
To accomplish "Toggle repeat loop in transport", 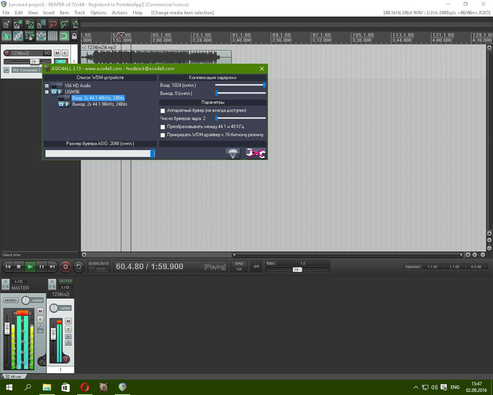I will pyautogui.click(x=78, y=267).
